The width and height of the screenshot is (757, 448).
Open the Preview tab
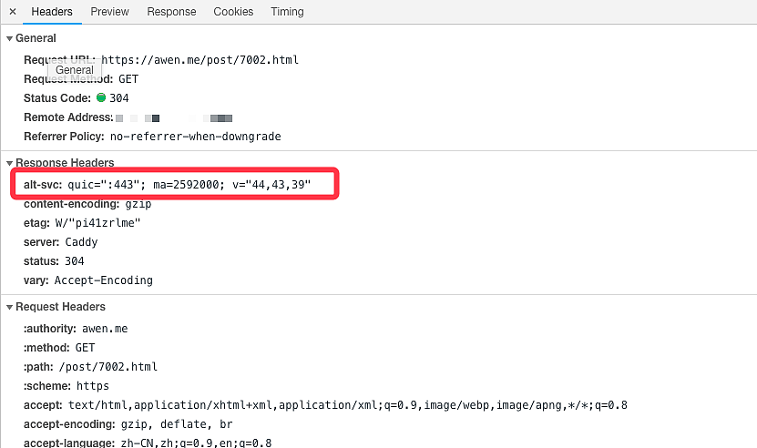(109, 12)
